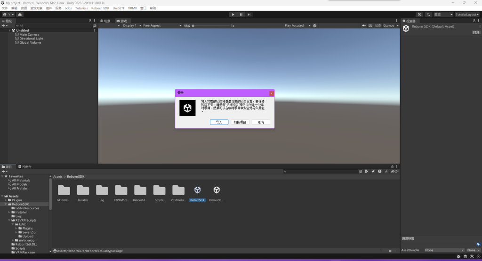Screen dimensions: 482x261
Task: Open the Free Aspect dropdown
Action: tap(161, 25)
